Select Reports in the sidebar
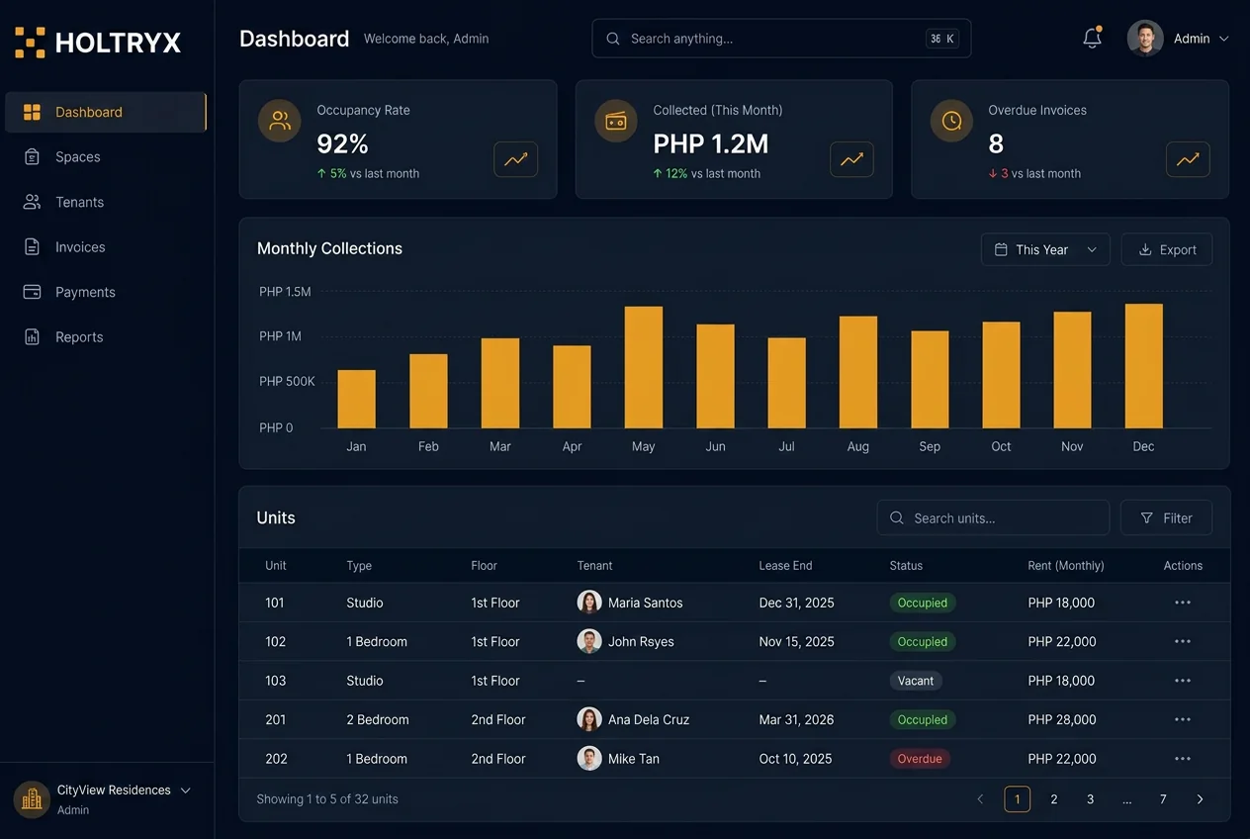Image resolution: width=1250 pixels, height=839 pixels. 106,337
